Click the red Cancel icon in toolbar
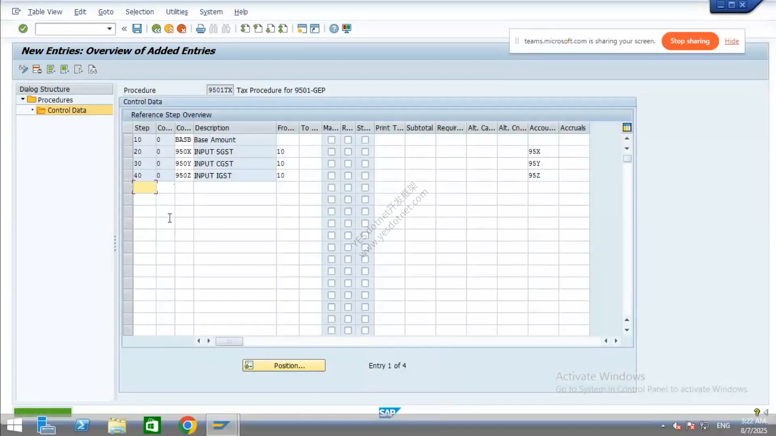Viewport: 776px width, 436px height. (x=182, y=29)
